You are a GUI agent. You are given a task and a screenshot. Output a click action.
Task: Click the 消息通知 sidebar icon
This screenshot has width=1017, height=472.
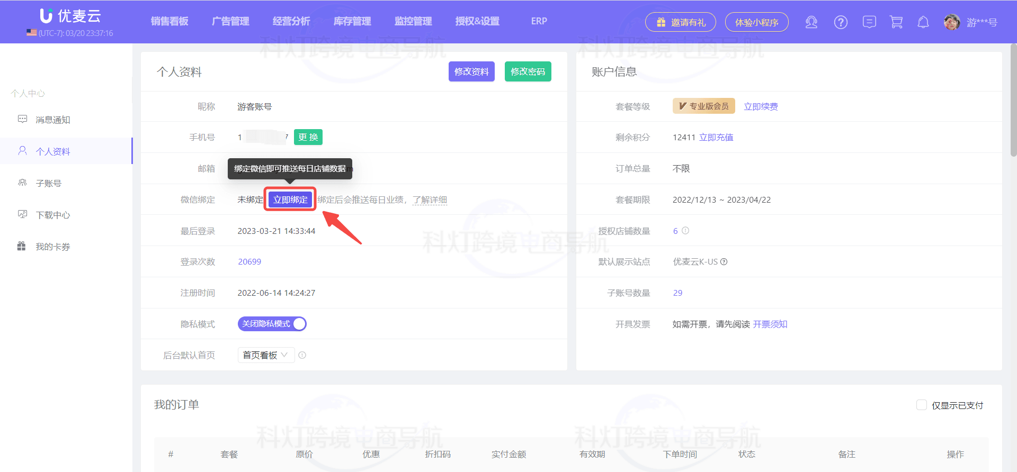22,119
